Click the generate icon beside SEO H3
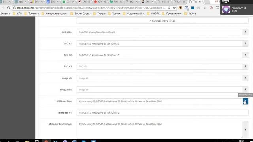The height and width of the screenshot is (142, 253). (245, 67)
